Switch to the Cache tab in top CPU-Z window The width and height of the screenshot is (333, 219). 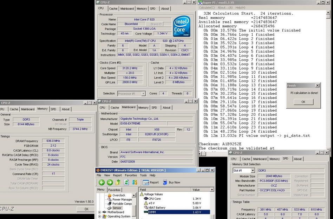coord(113,9)
